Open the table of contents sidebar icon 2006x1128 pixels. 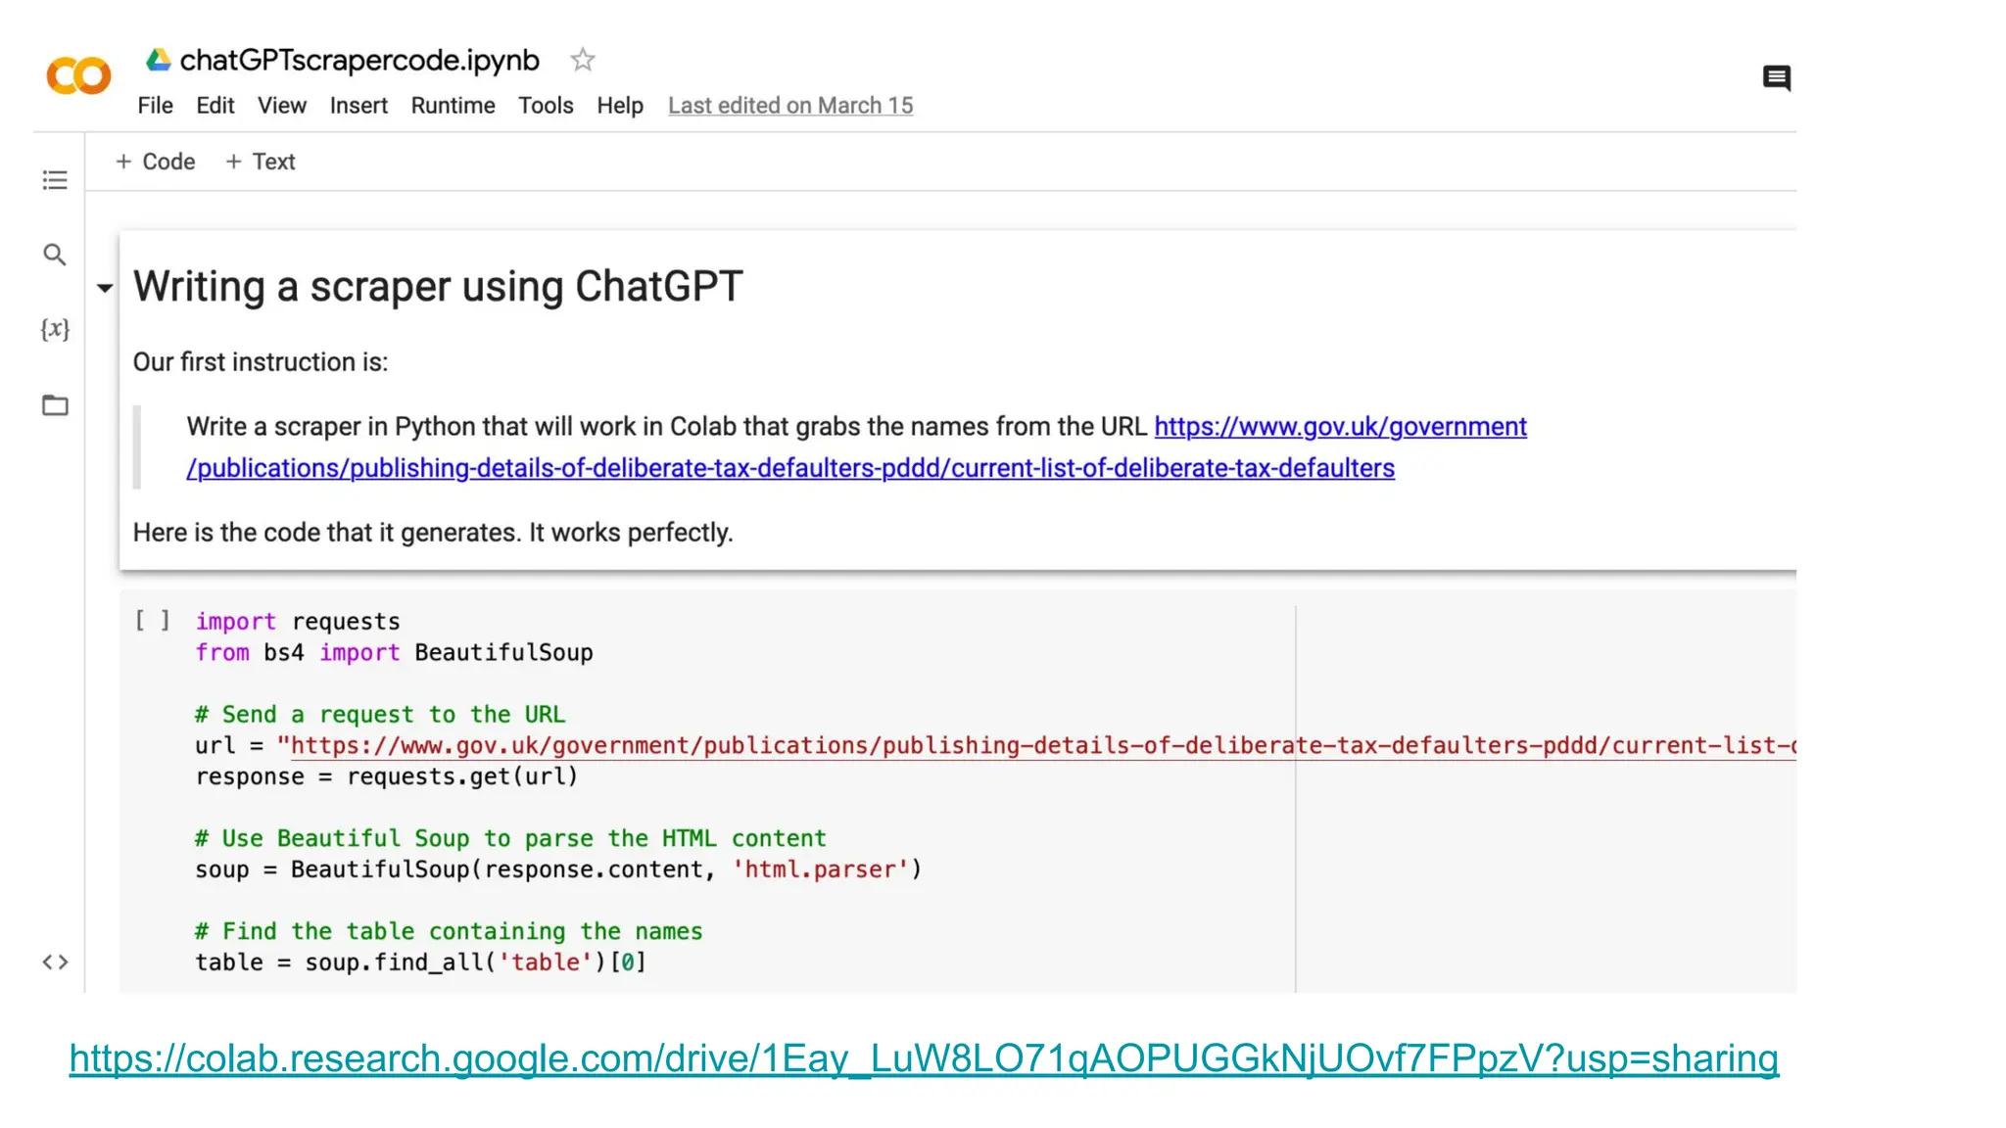(55, 180)
